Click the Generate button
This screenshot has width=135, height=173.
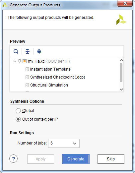coord(76,159)
